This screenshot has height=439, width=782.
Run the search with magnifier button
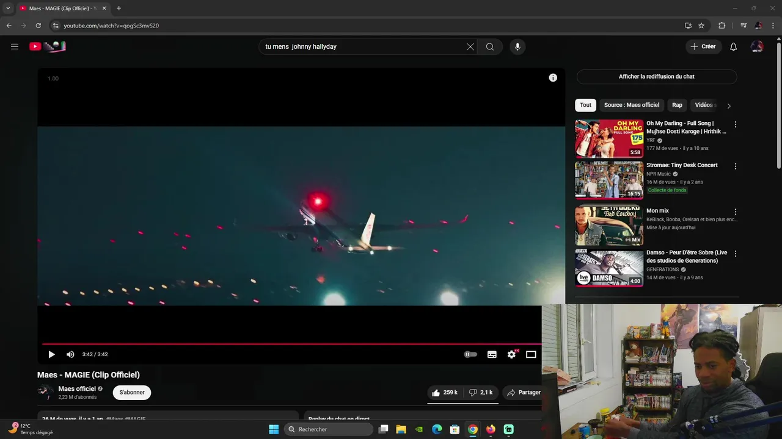click(490, 47)
